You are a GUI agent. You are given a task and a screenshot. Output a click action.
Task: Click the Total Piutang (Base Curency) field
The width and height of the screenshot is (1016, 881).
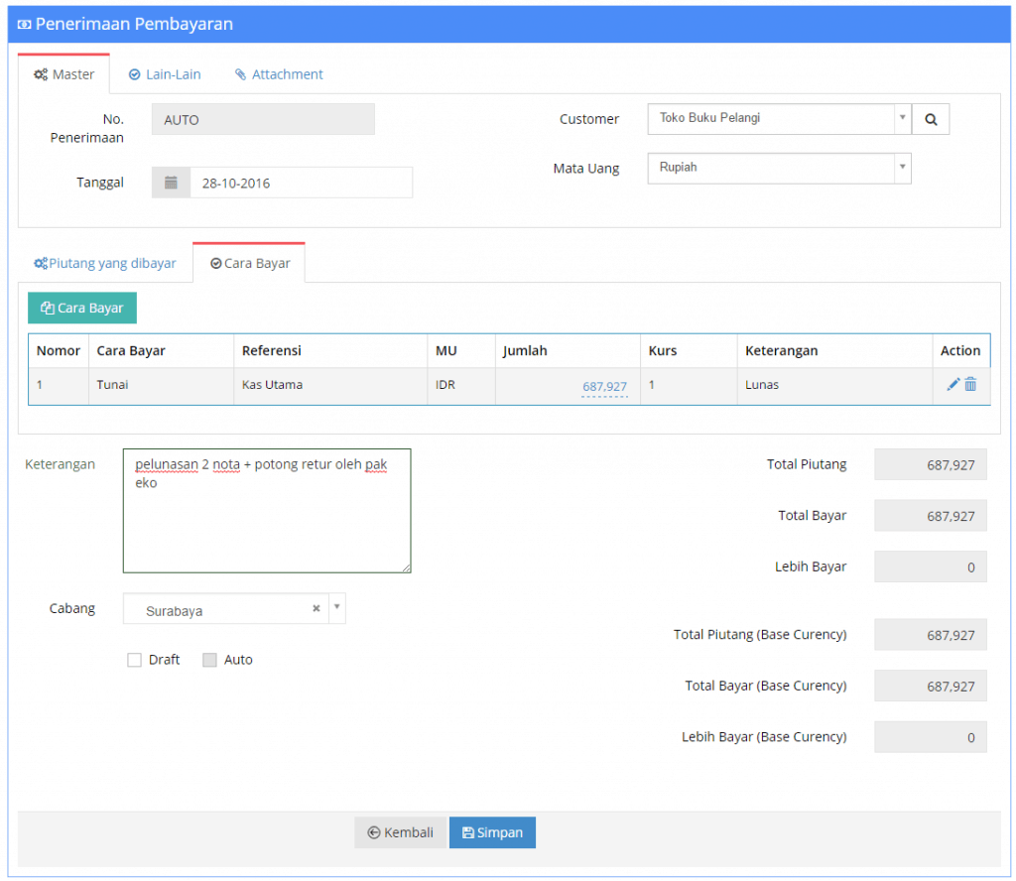click(x=931, y=635)
